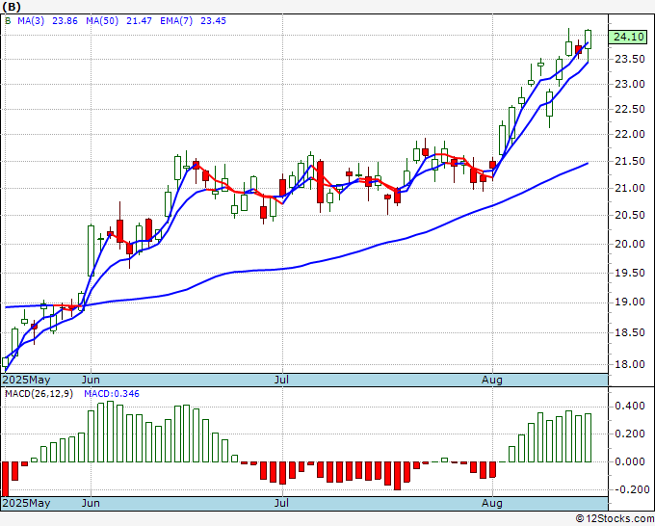Click the highlighted current price tag 24.10
The height and width of the screenshot is (526, 655).
tap(628, 37)
